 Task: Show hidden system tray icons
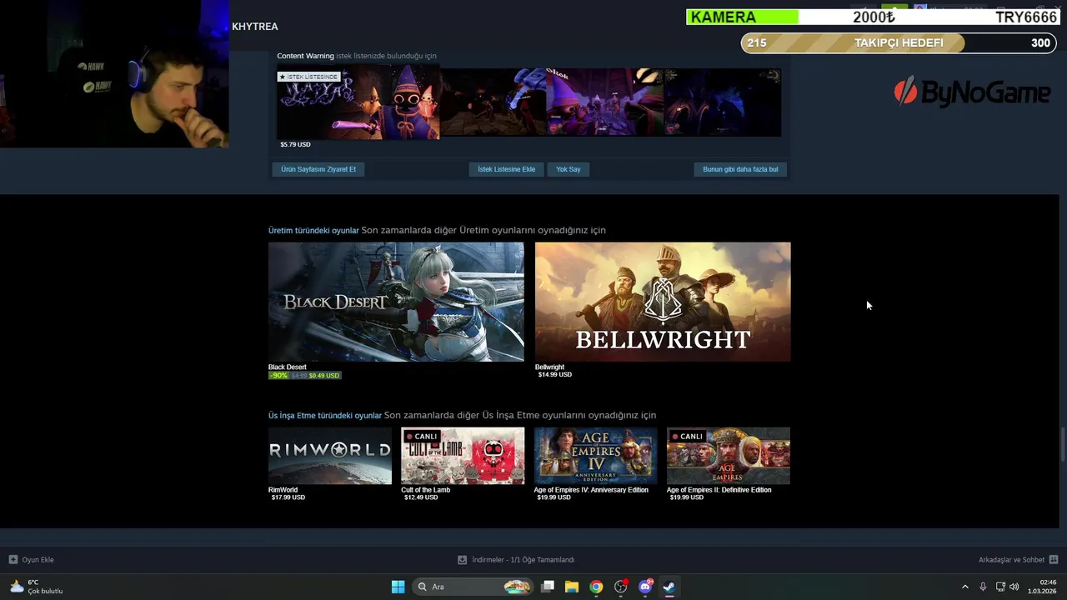coord(965,587)
